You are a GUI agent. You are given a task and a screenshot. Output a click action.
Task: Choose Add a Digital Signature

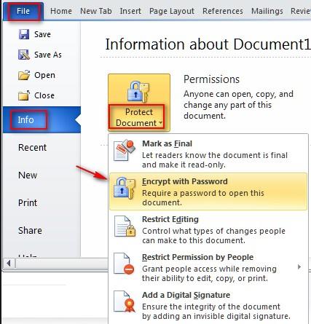208,305
